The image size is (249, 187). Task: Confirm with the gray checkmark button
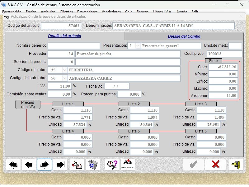(193, 165)
